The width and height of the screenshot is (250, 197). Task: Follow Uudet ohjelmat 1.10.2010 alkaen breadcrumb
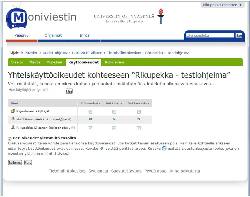tap(72, 53)
